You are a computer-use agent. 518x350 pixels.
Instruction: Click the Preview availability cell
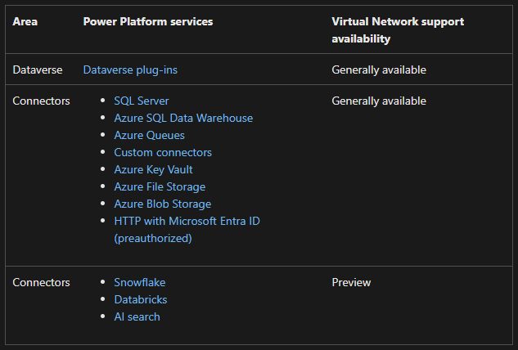click(x=351, y=282)
